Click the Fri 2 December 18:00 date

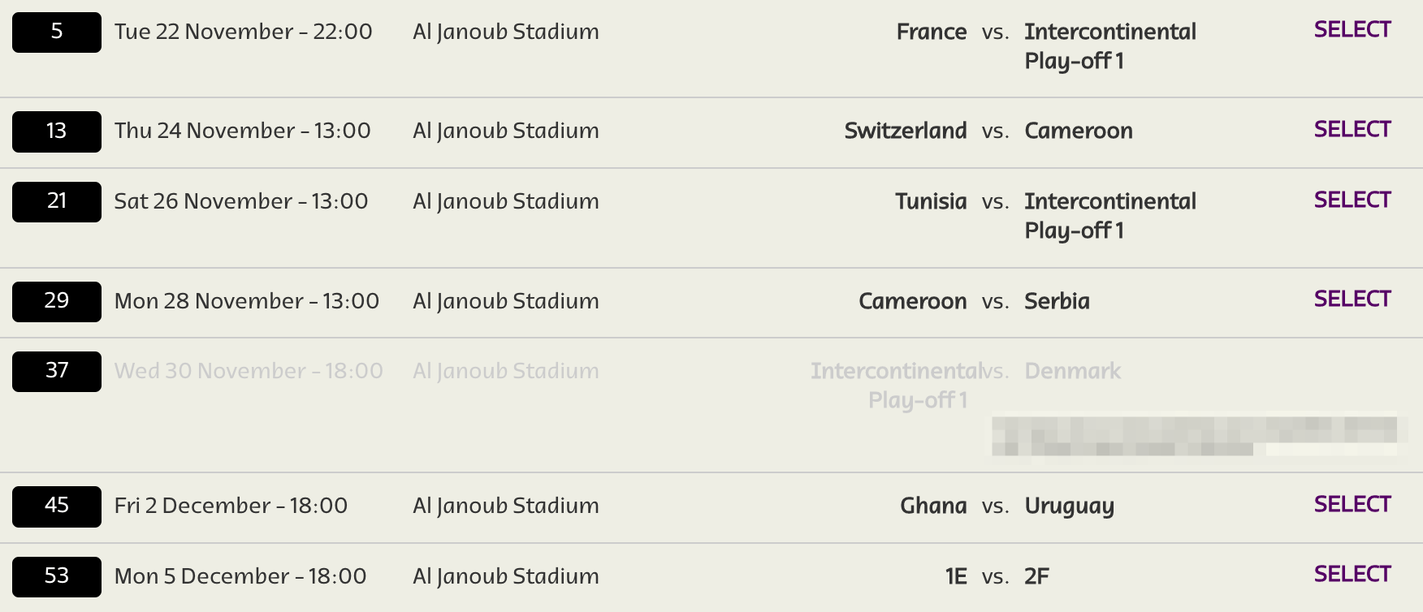click(231, 506)
